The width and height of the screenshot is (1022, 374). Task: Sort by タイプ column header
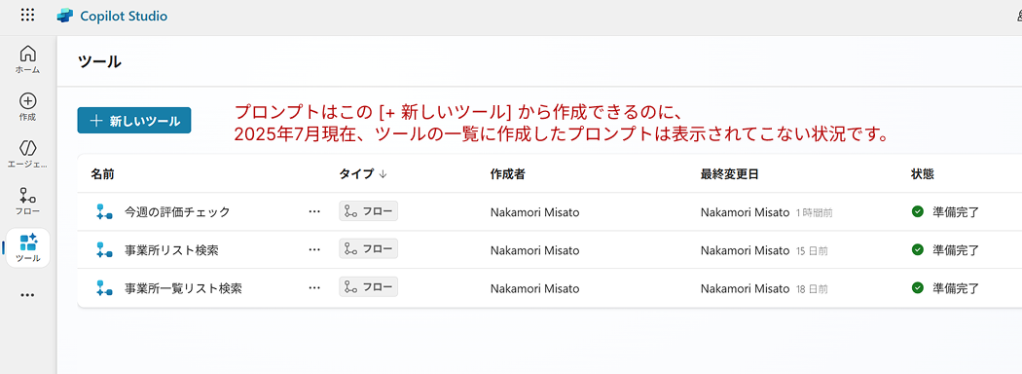(x=363, y=174)
